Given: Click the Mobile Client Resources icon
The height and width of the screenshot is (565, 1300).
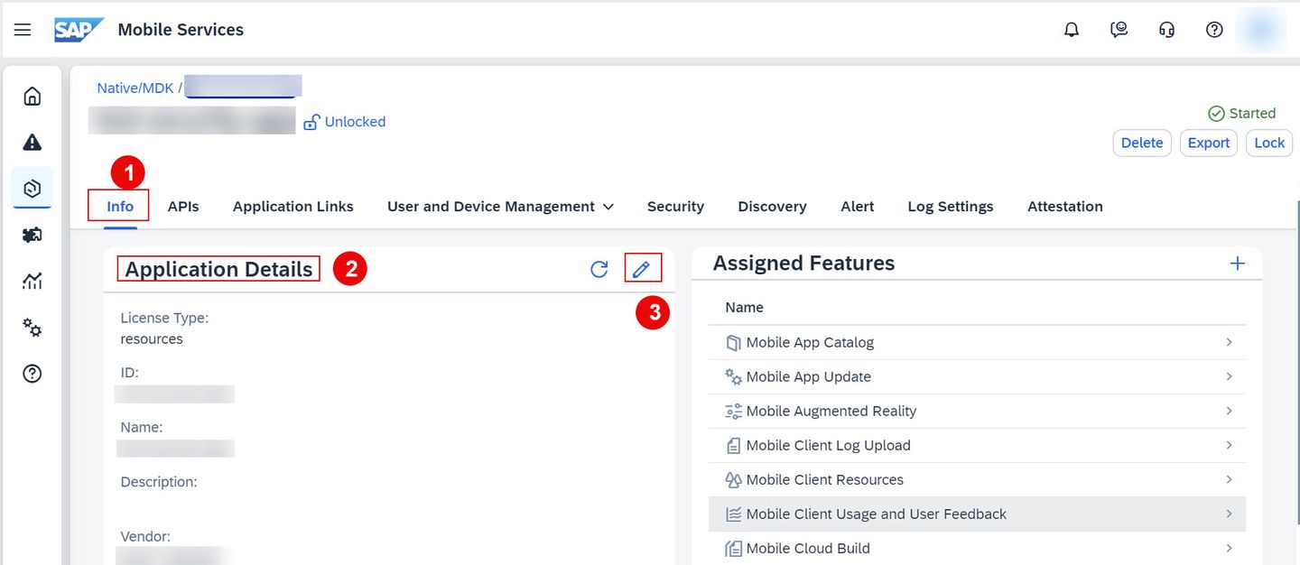Looking at the screenshot, I should click(733, 480).
